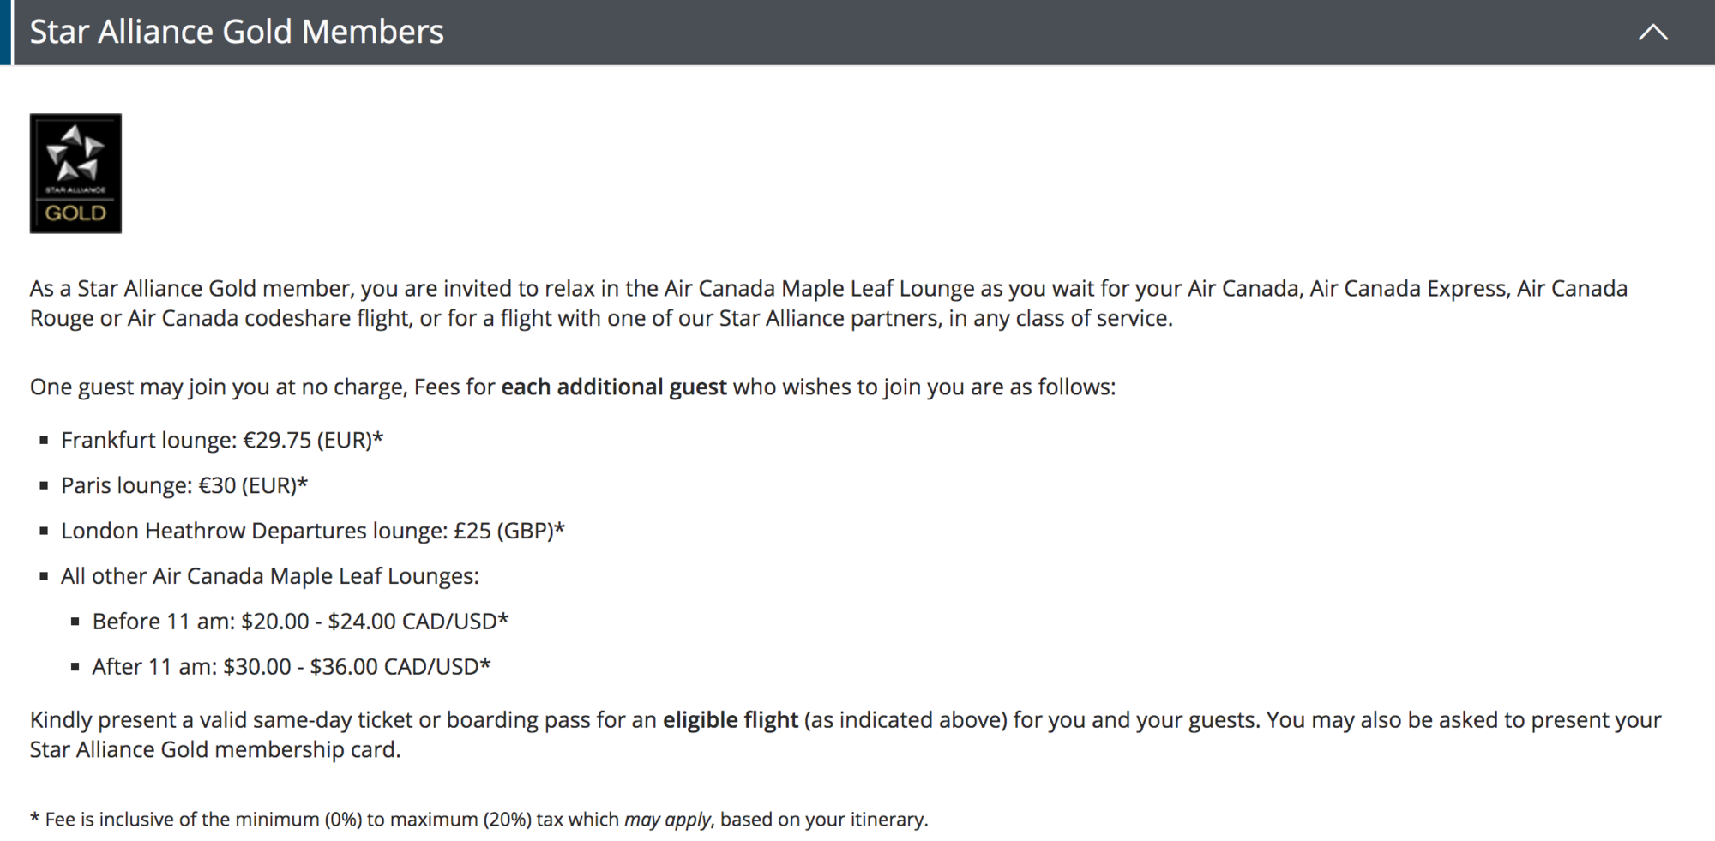Viewport: 1715px width, 841px height.
Task: Click the bold "each additional guest" text
Action: (x=614, y=387)
